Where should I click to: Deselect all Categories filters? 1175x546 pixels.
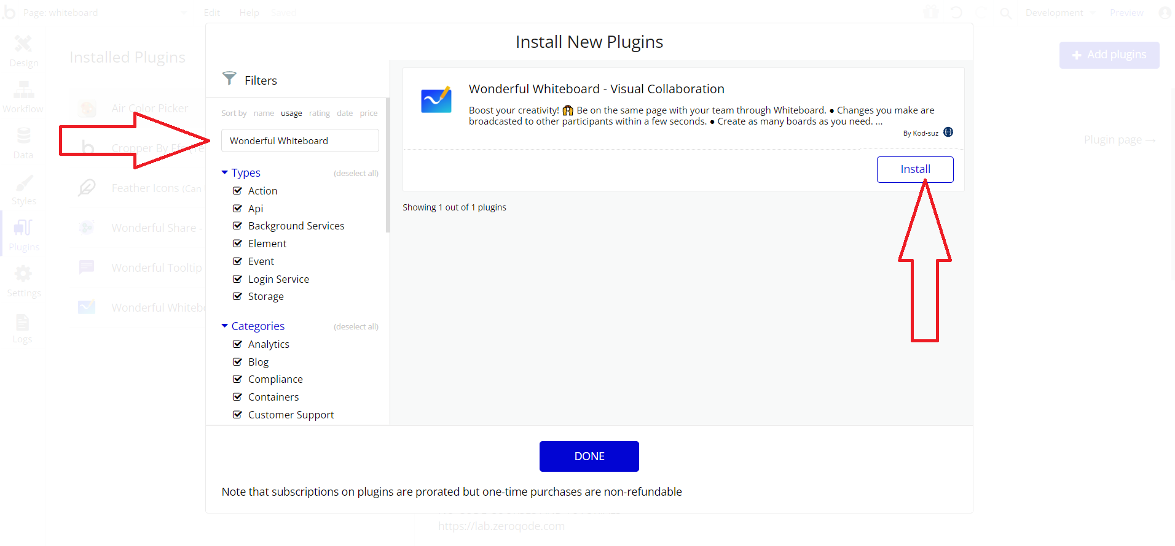[x=356, y=327]
